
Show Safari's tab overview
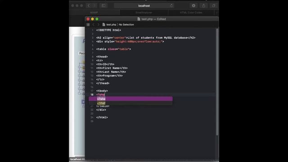coord(214,6)
